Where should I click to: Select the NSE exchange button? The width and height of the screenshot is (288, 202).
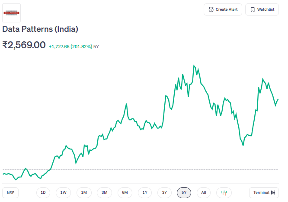[10, 193]
